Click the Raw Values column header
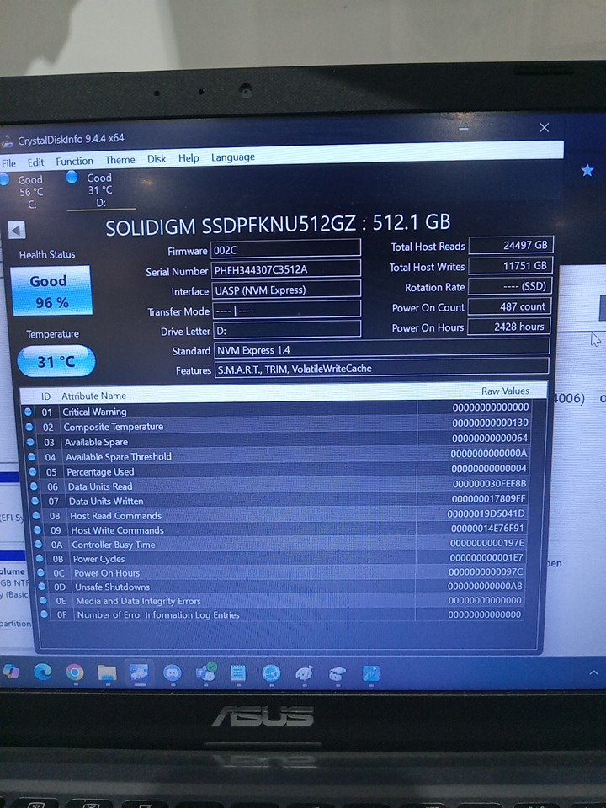Screen dimensions: 606x808 (x=505, y=391)
